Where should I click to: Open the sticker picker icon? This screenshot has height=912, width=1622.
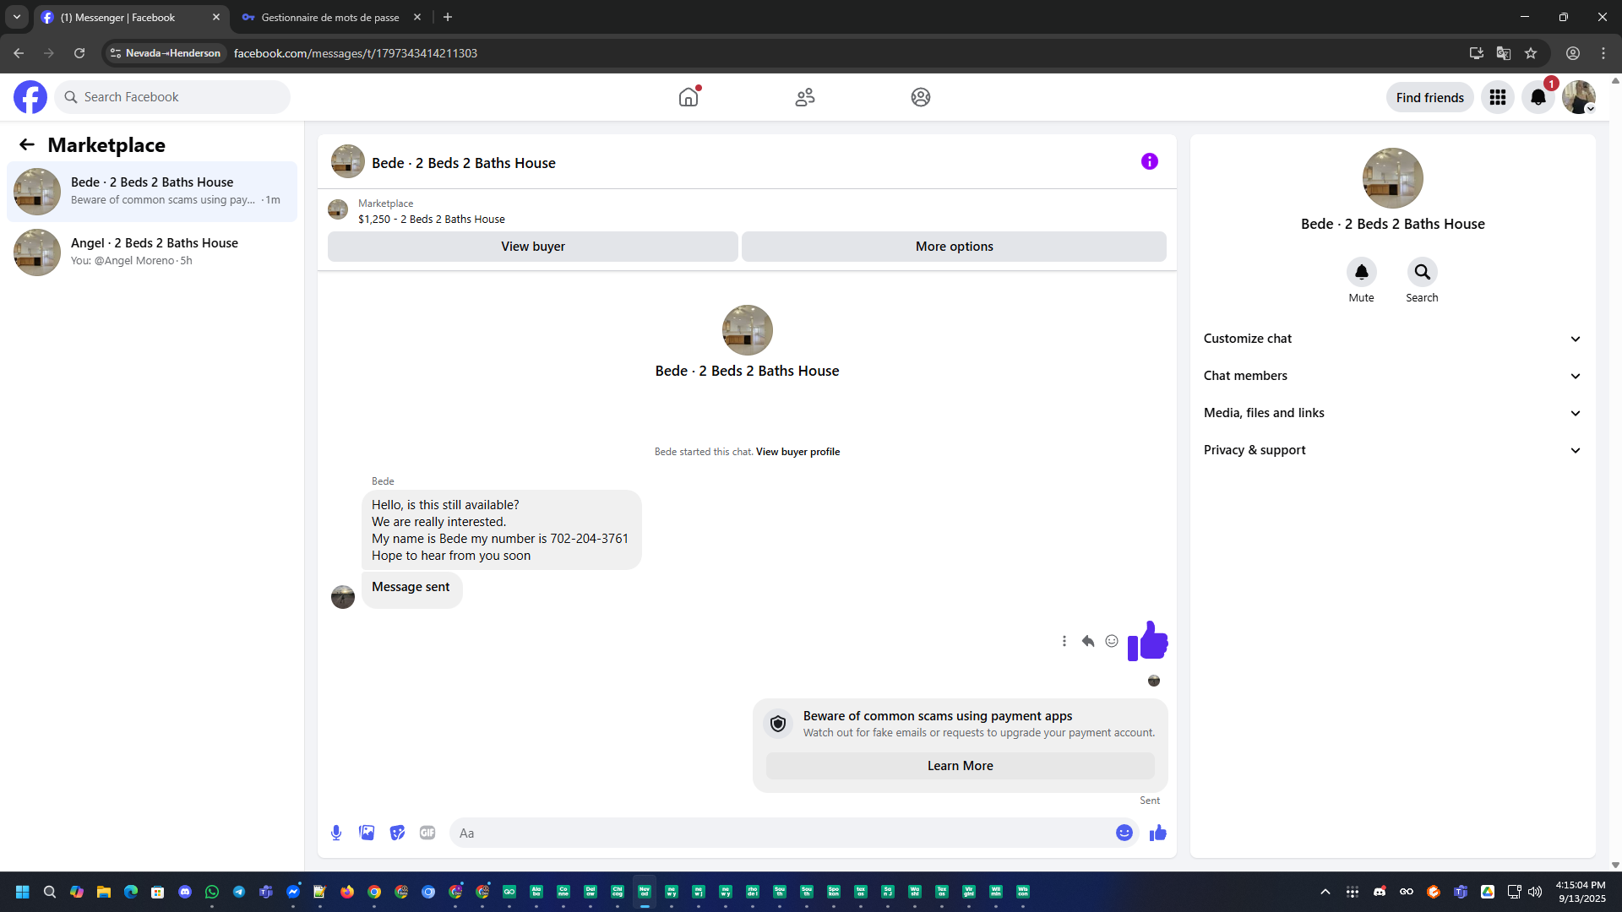(397, 833)
